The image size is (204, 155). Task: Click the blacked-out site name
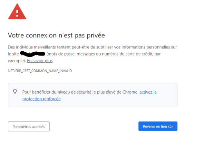33,54
